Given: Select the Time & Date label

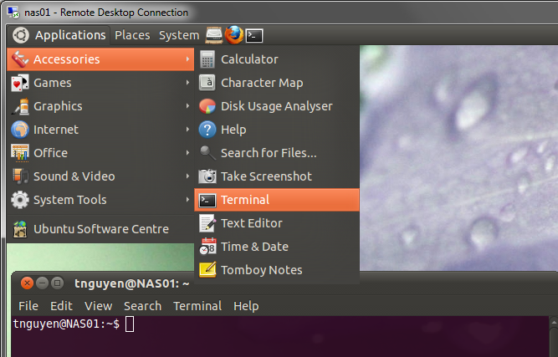Looking at the screenshot, I should (254, 247).
